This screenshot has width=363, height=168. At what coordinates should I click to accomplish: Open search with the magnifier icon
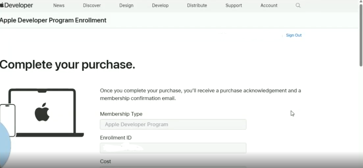pos(298,5)
